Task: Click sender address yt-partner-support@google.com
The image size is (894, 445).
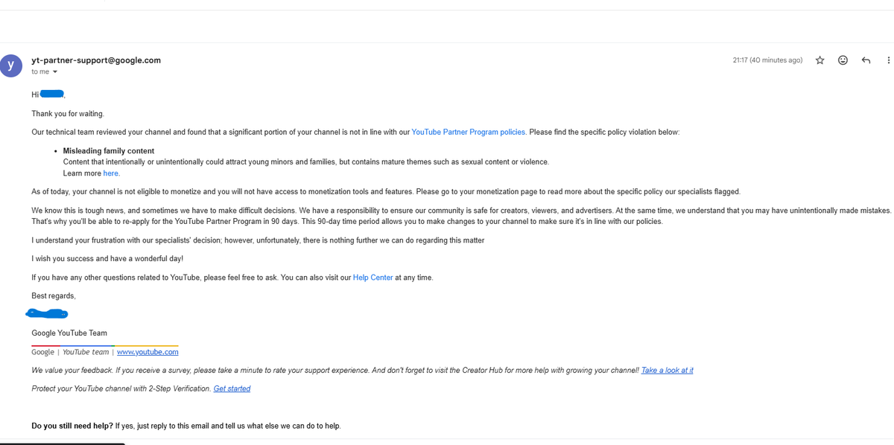Action: (x=96, y=60)
